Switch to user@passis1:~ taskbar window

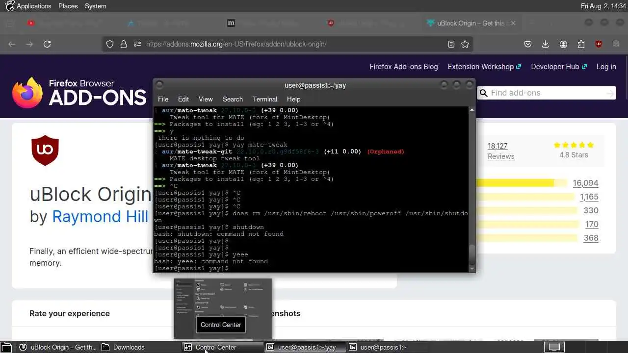tap(388, 347)
